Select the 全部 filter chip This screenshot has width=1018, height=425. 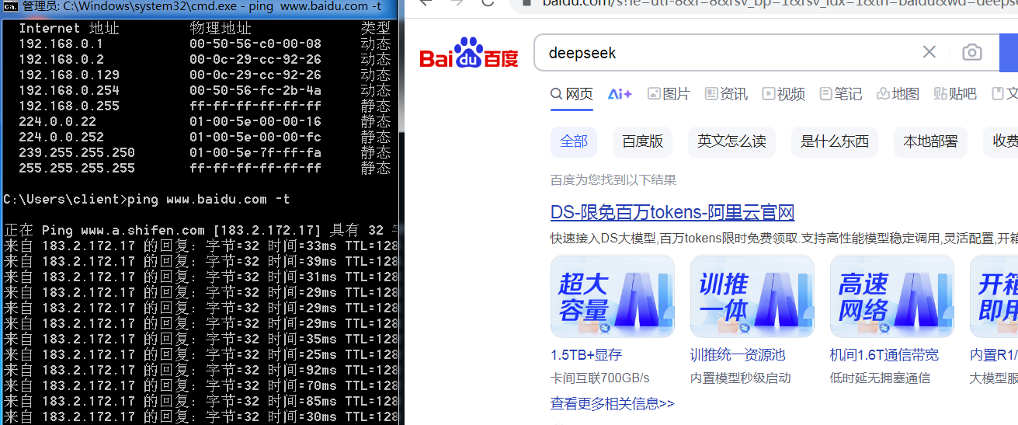574,141
